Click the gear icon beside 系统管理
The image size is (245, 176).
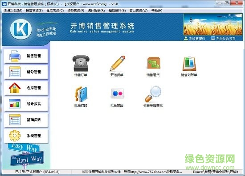(x=15, y=136)
